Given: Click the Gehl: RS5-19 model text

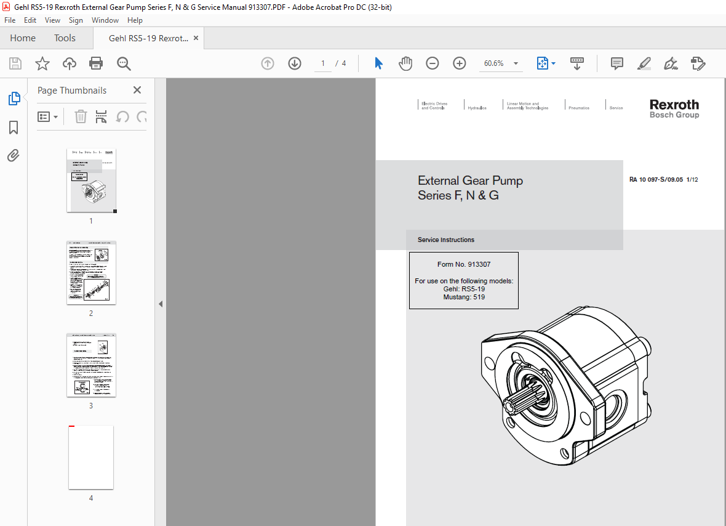Looking at the screenshot, I should (x=464, y=289).
